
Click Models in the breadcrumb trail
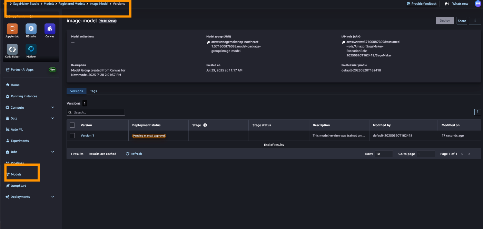(49, 3)
